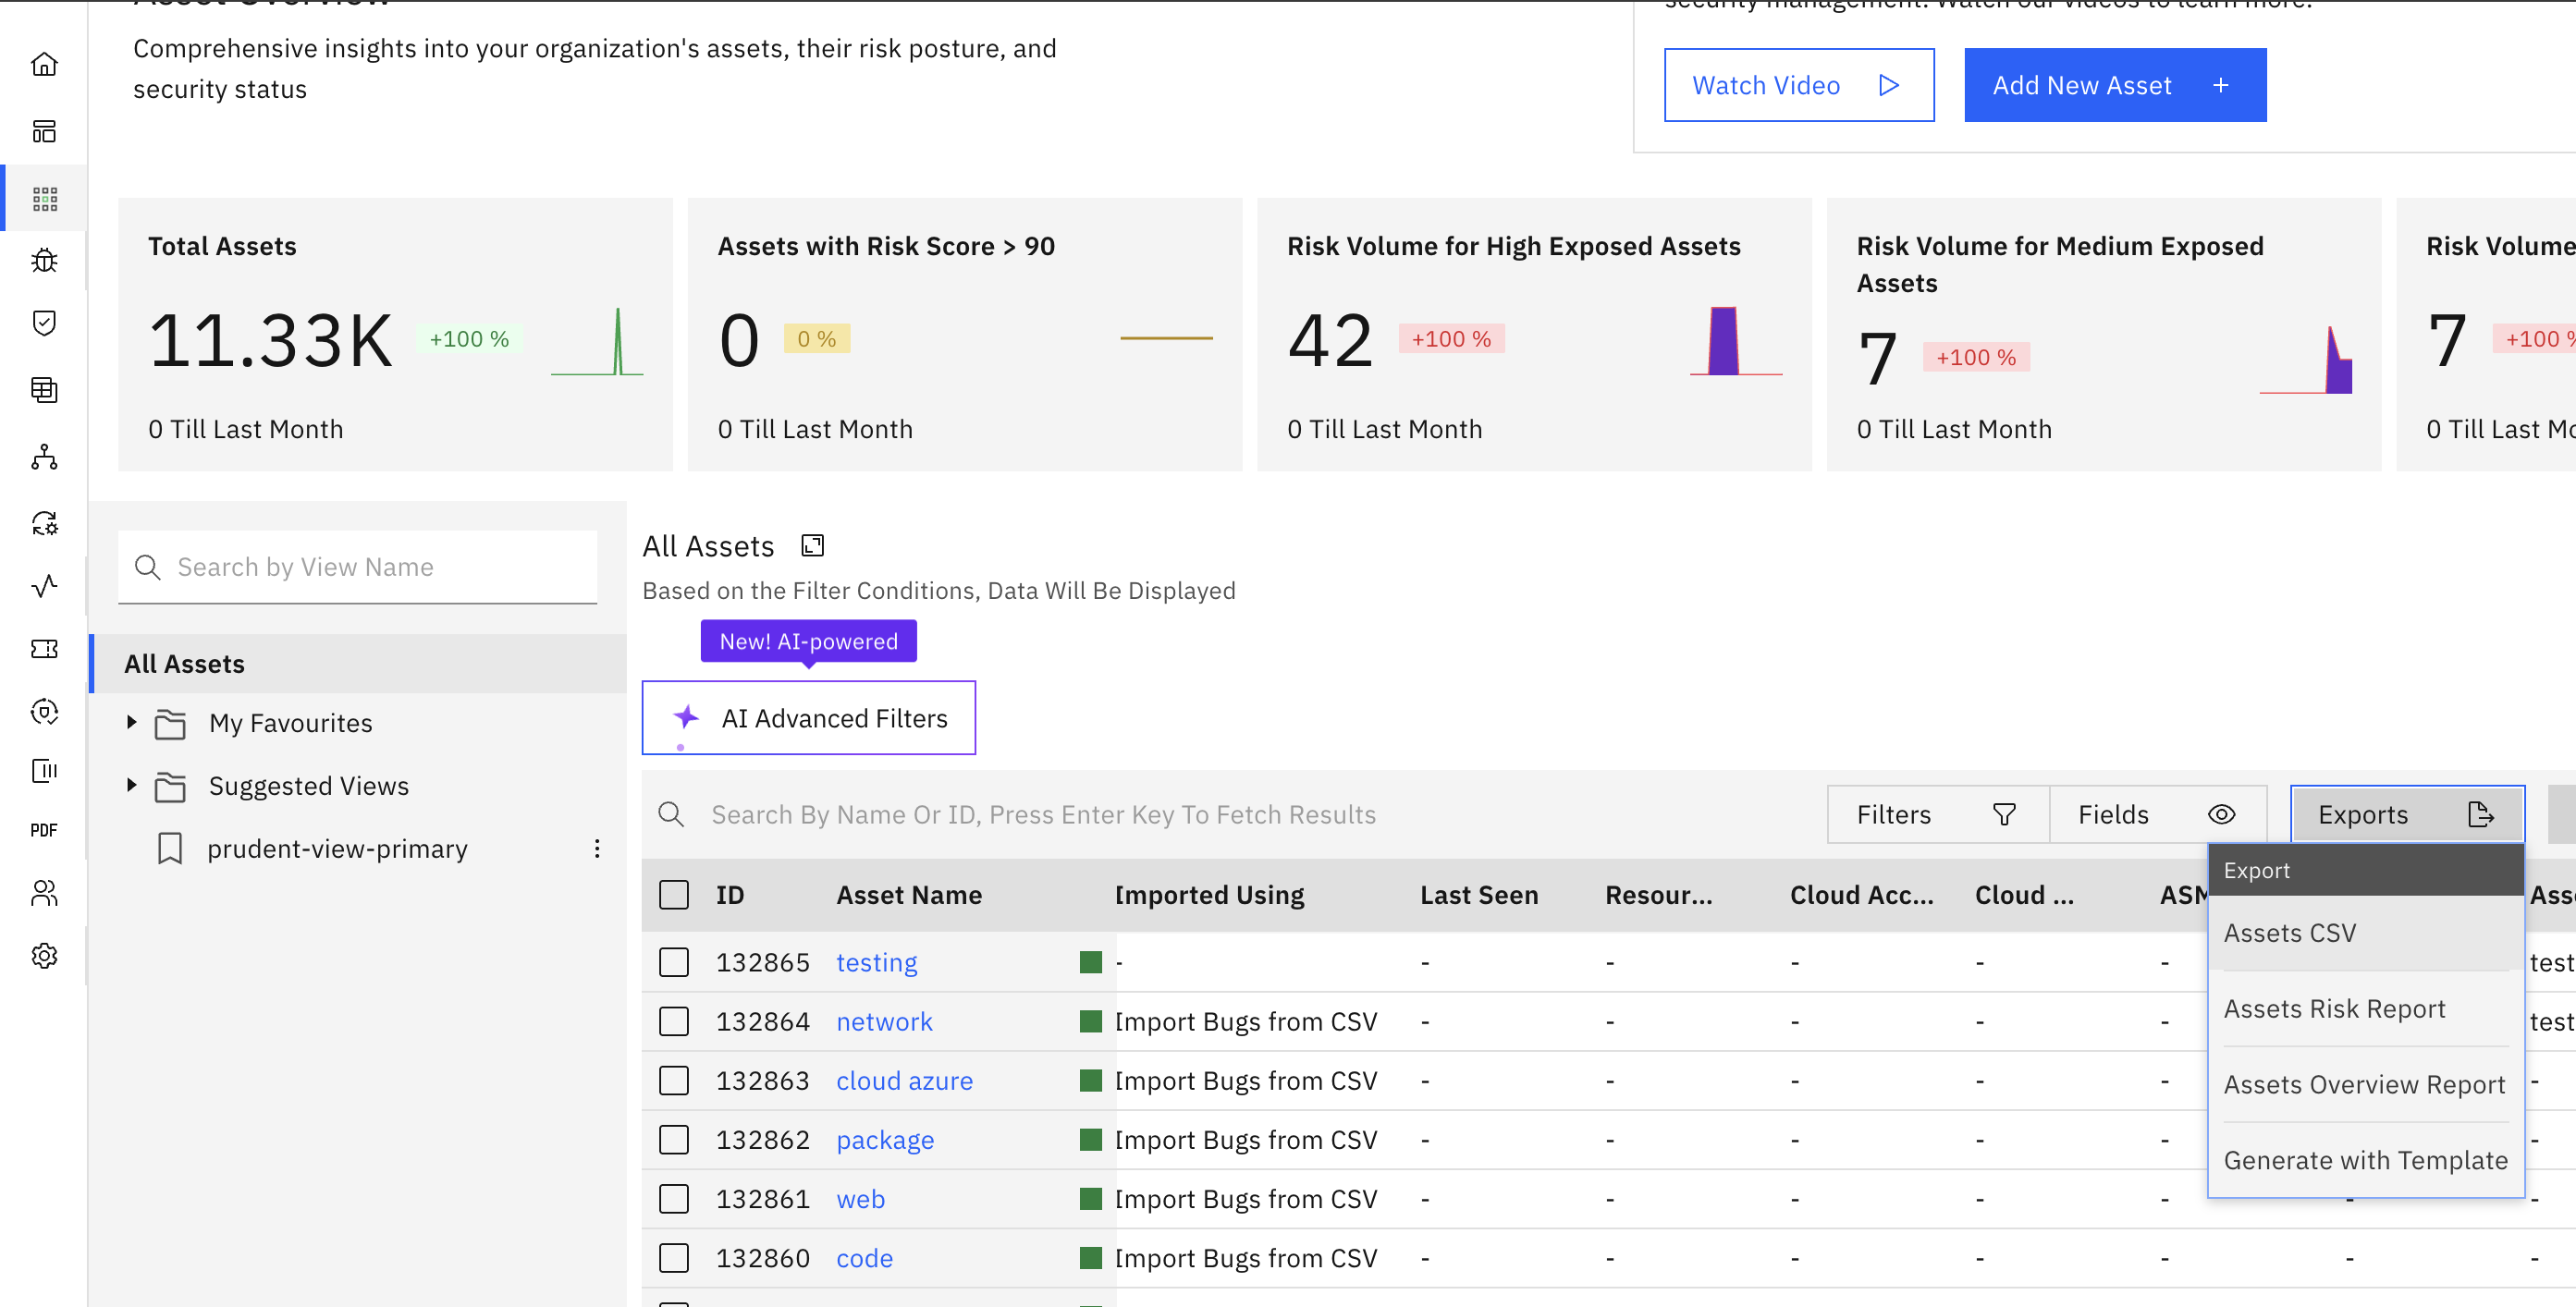Screen dimensions: 2576x1307
Task: Open the bug icon in sidebar
Action: pos(44,260)
